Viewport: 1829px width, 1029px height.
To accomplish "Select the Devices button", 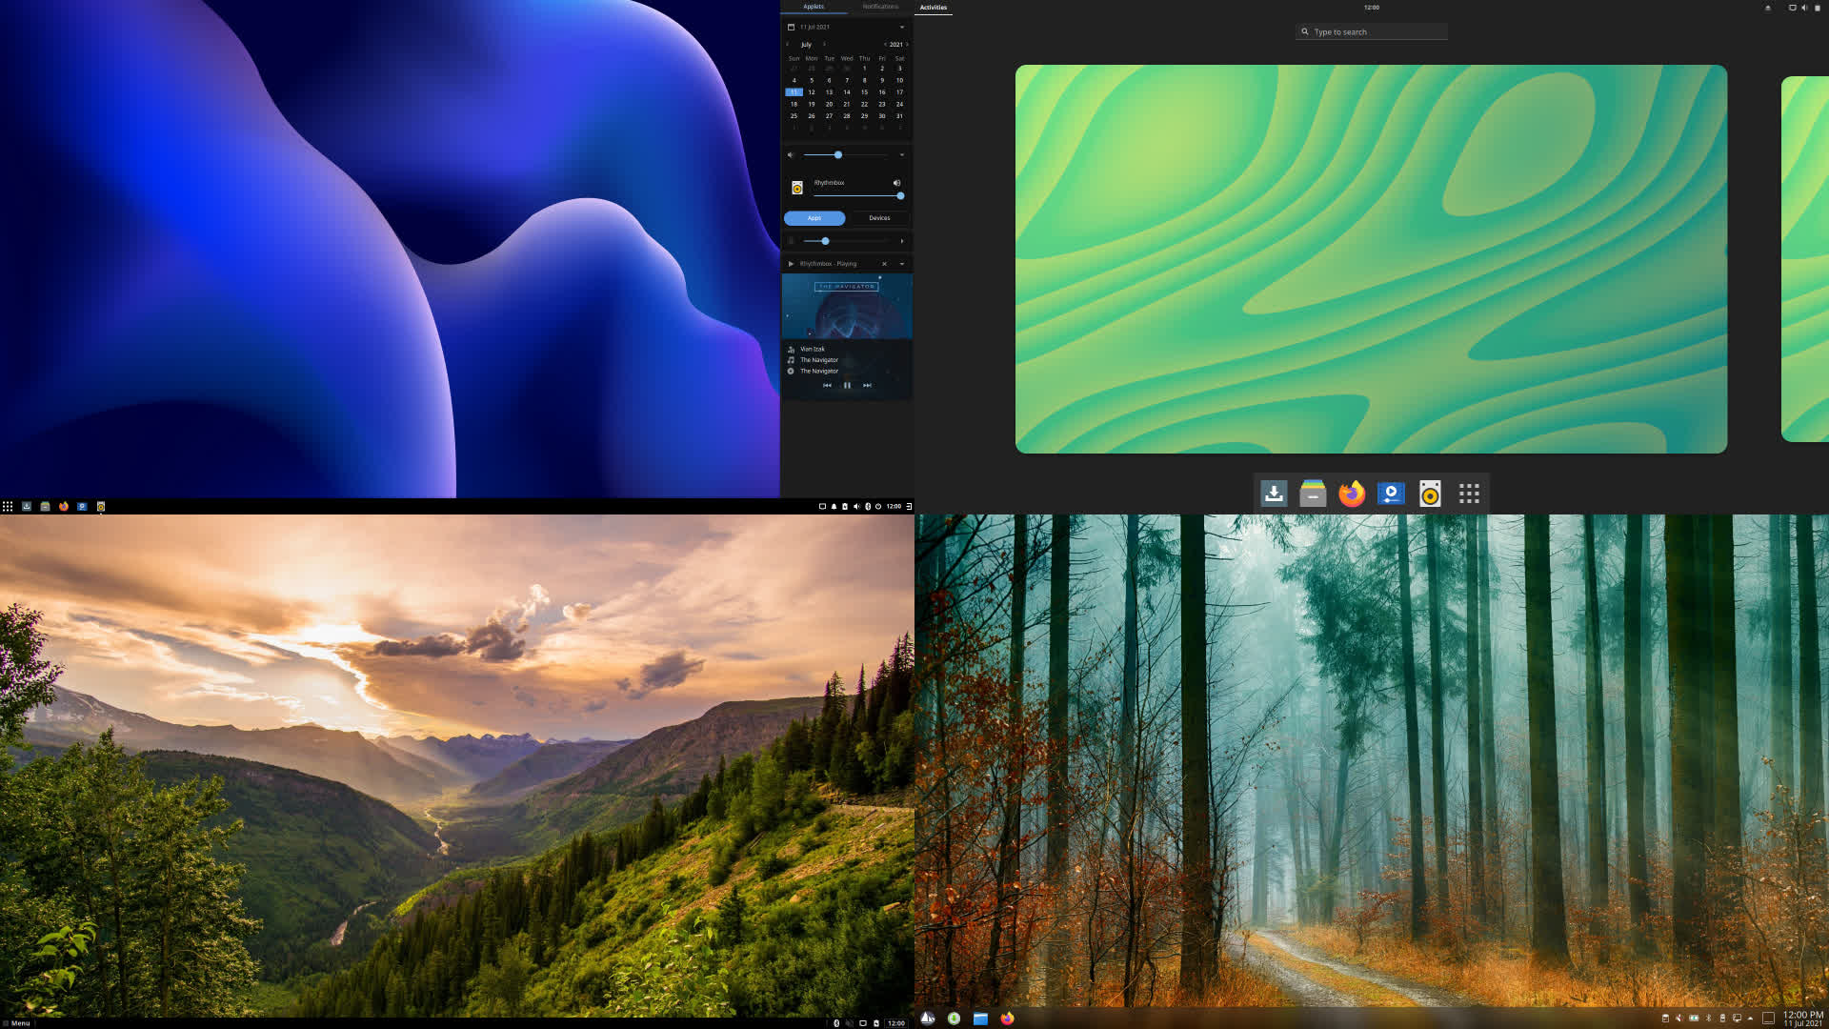I will point(879,218).
